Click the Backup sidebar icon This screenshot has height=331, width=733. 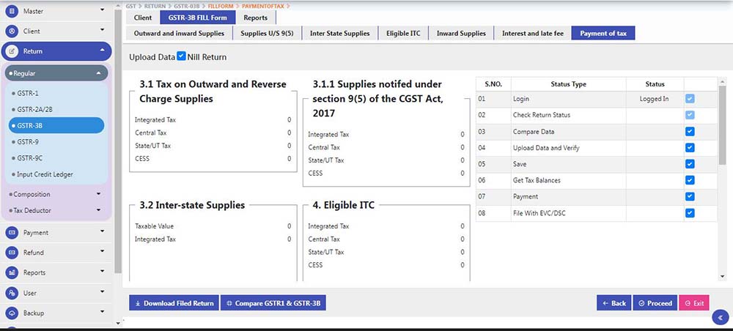click(x=12, y=313)
